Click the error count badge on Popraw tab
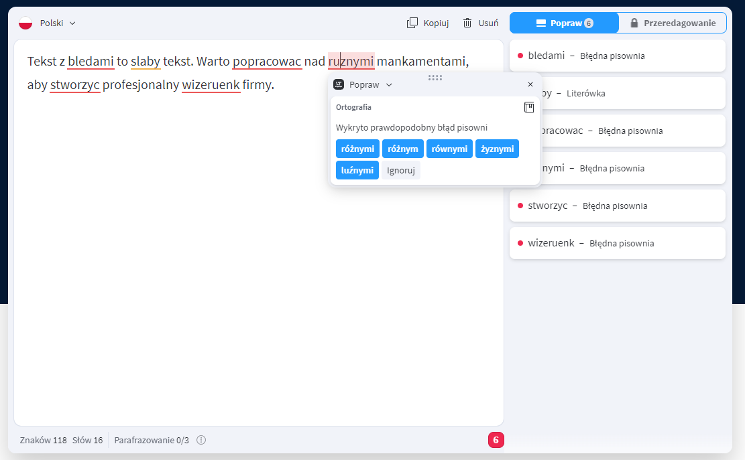This screenshot has width=745, height=460. tap(589, 23)
